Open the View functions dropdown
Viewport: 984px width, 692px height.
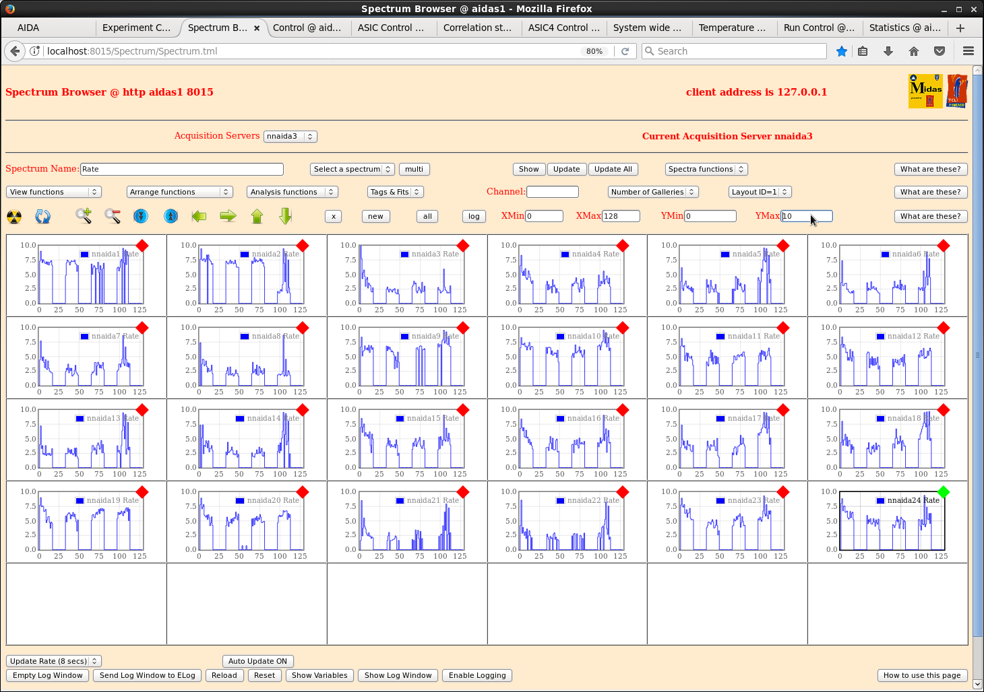point(54,192)
